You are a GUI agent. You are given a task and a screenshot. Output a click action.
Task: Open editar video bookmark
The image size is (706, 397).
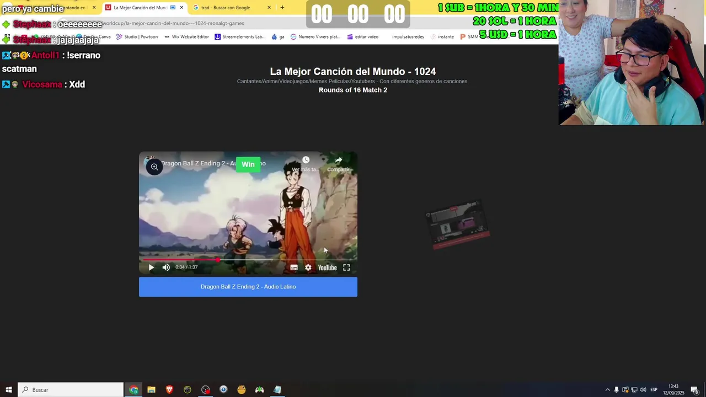[362, 37]
